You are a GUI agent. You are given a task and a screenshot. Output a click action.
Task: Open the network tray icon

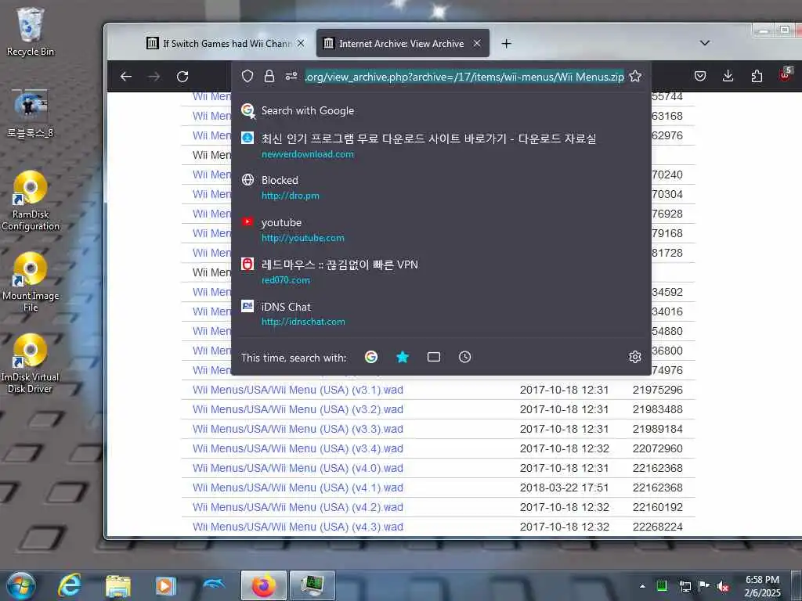(x=685, y=586)
